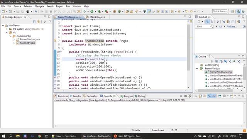This screenshot has width=247, height=139.
Task: Switch to the Progress tab
Action: tap(127, 96)
